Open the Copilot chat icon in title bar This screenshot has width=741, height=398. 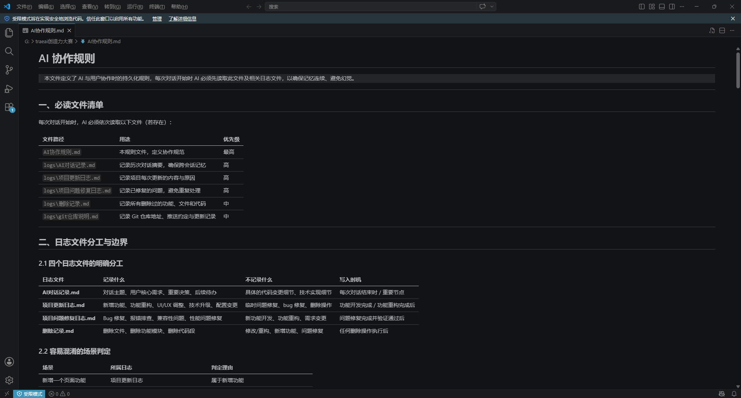482,7
